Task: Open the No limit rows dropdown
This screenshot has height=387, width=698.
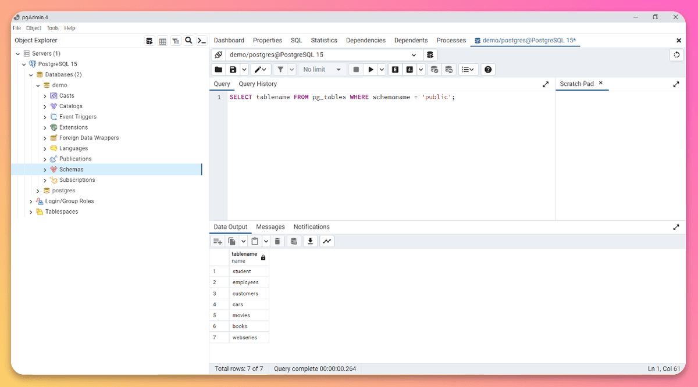Action: [x=322, y=70]
